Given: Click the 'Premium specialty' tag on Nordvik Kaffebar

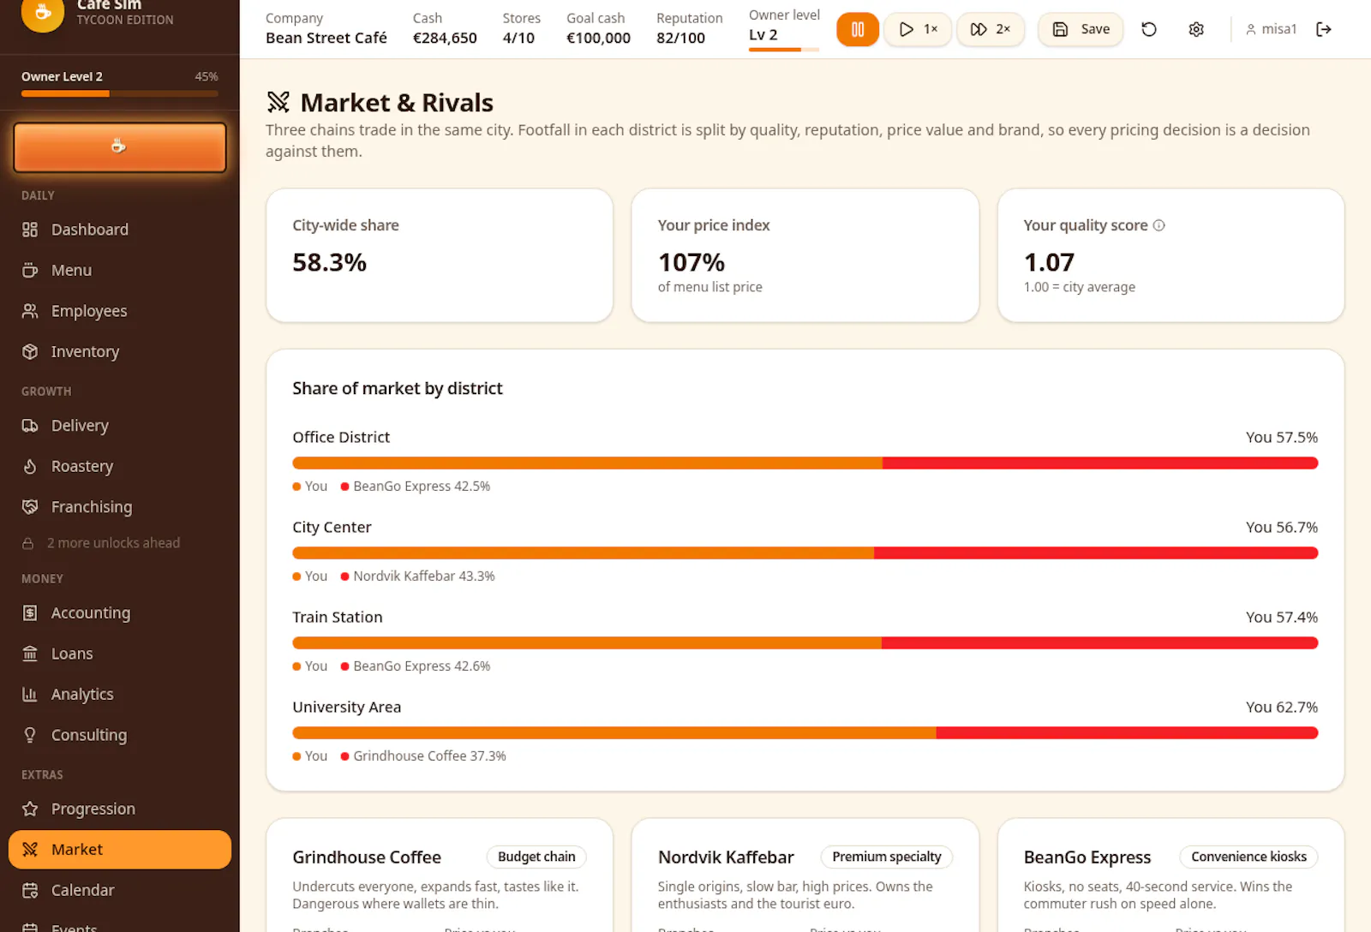Looking at the screenshot, I should (887, 857).
